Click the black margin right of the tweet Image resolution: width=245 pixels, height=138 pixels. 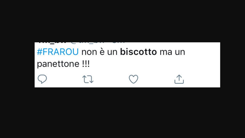(x=233, y=65)
